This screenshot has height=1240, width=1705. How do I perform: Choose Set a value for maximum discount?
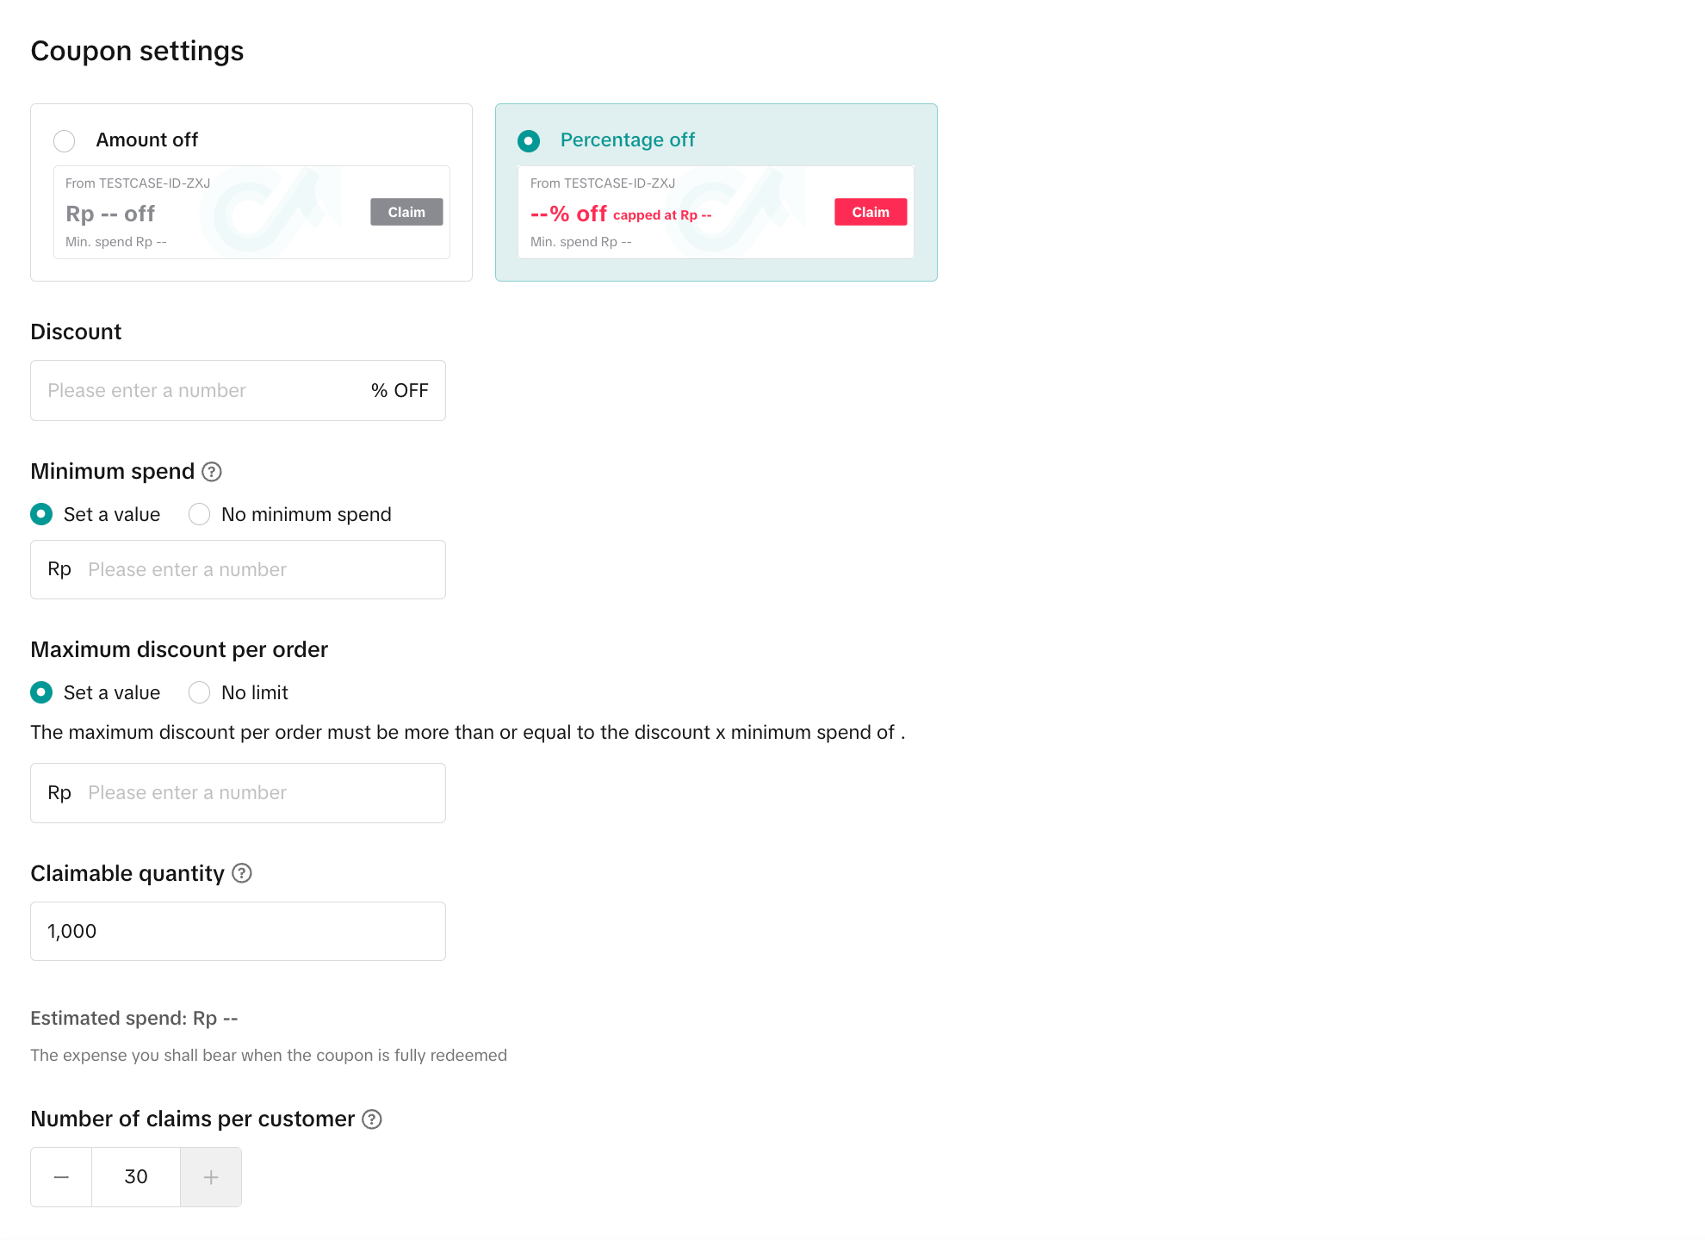click(x=41, y=693)
